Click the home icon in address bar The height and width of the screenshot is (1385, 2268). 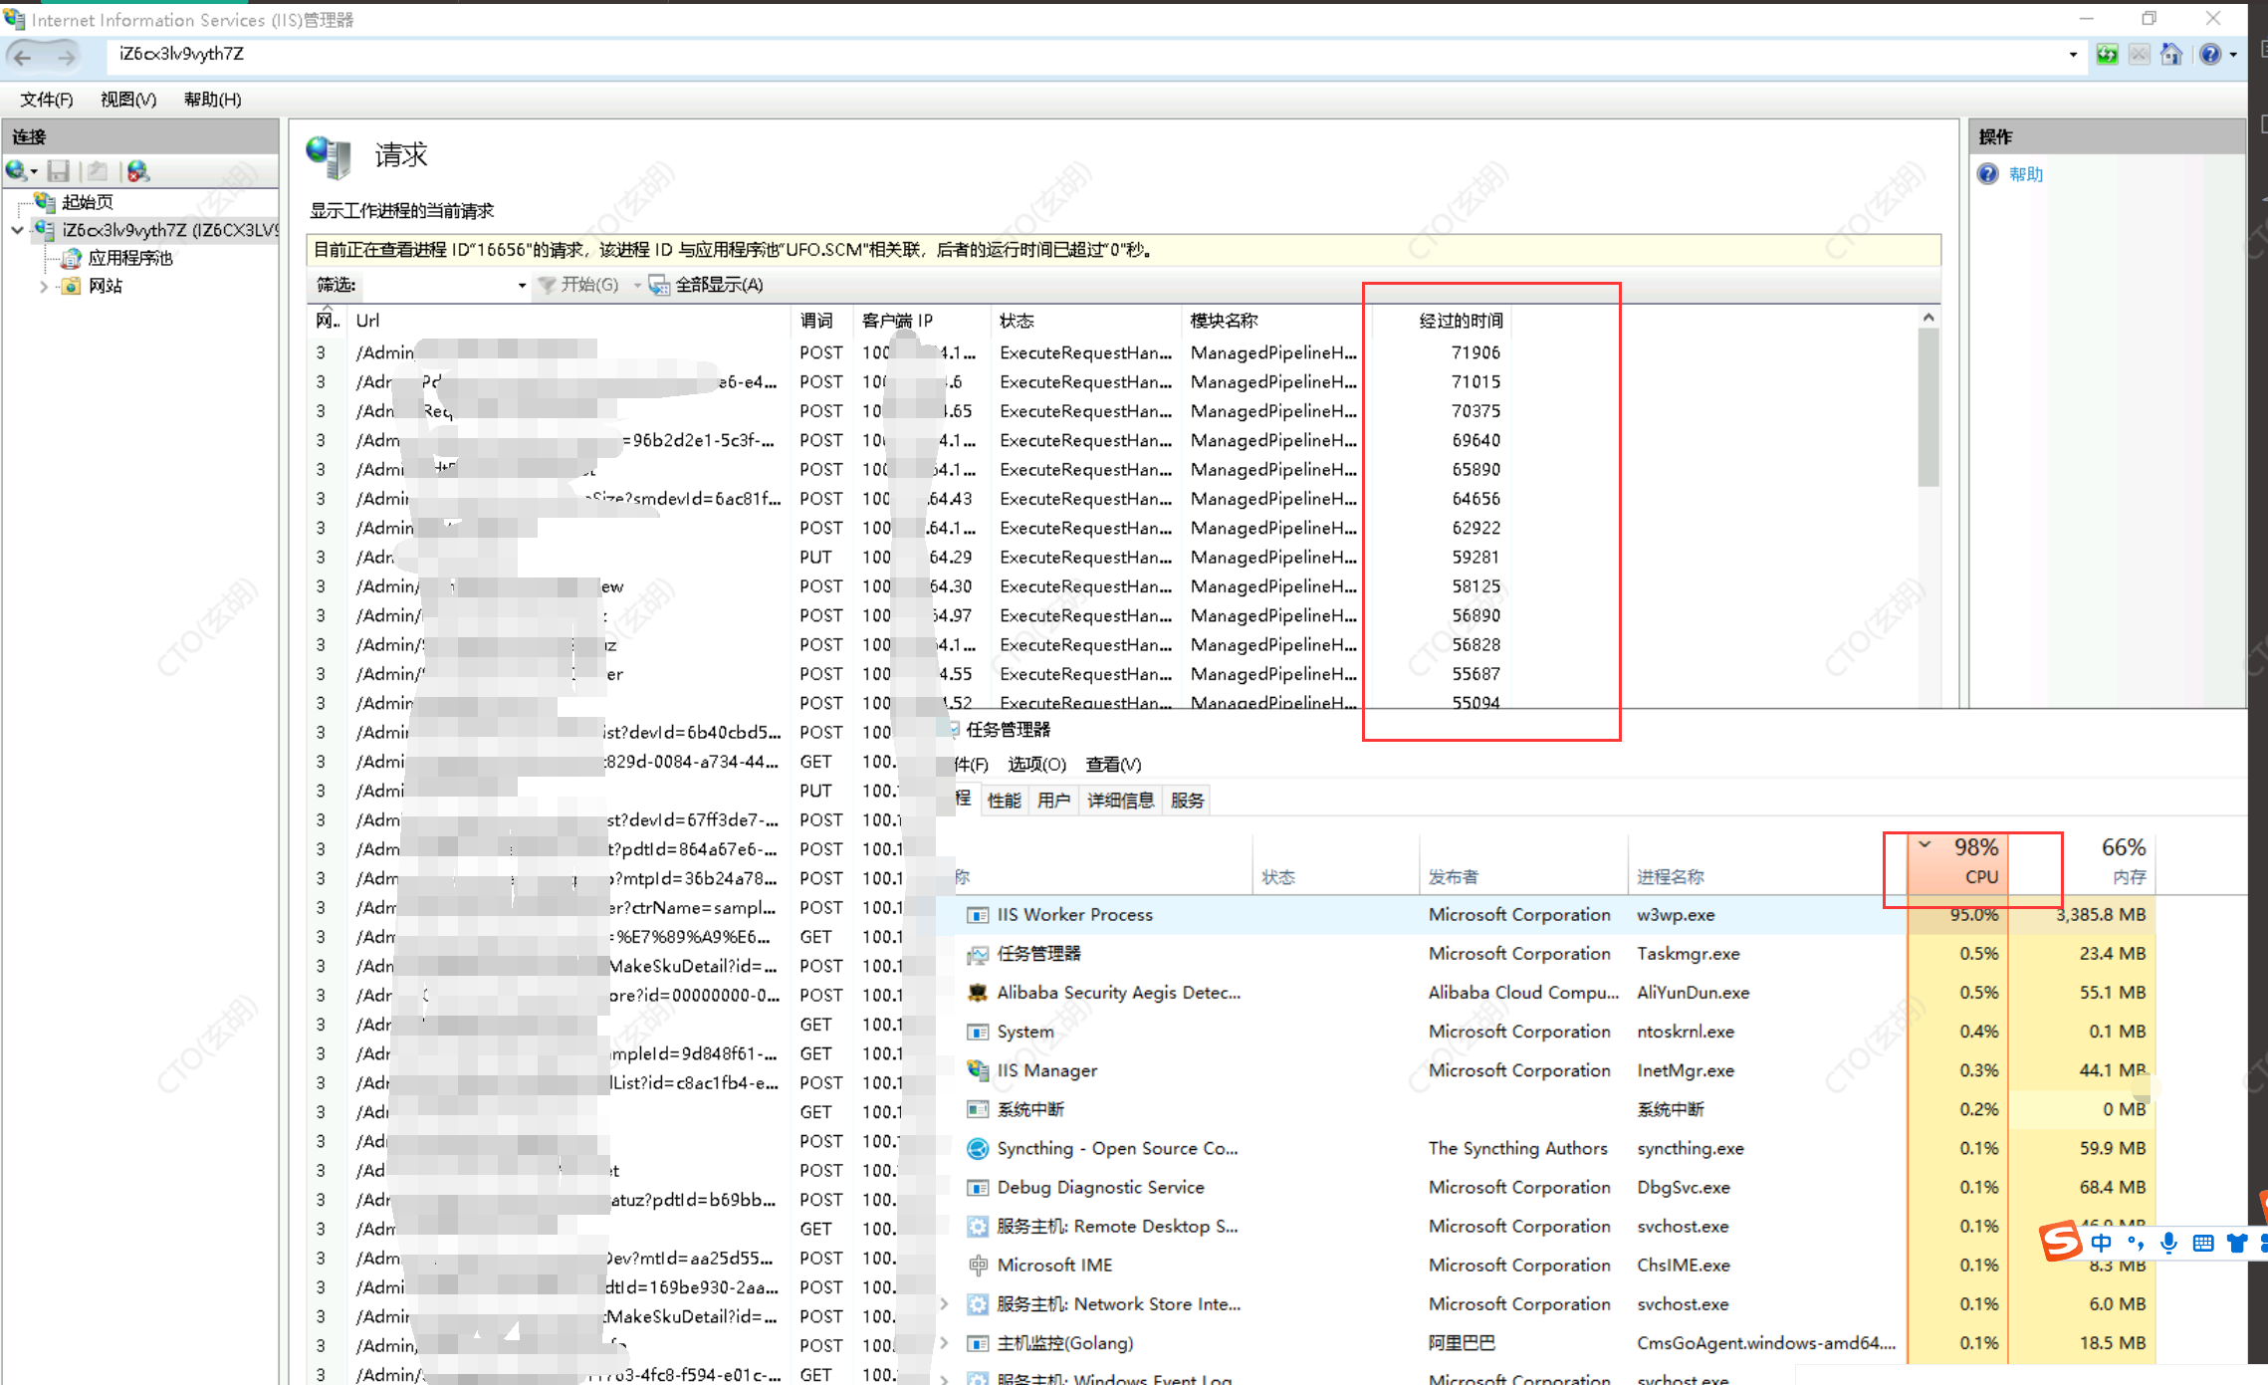[x=2171, y=55]
